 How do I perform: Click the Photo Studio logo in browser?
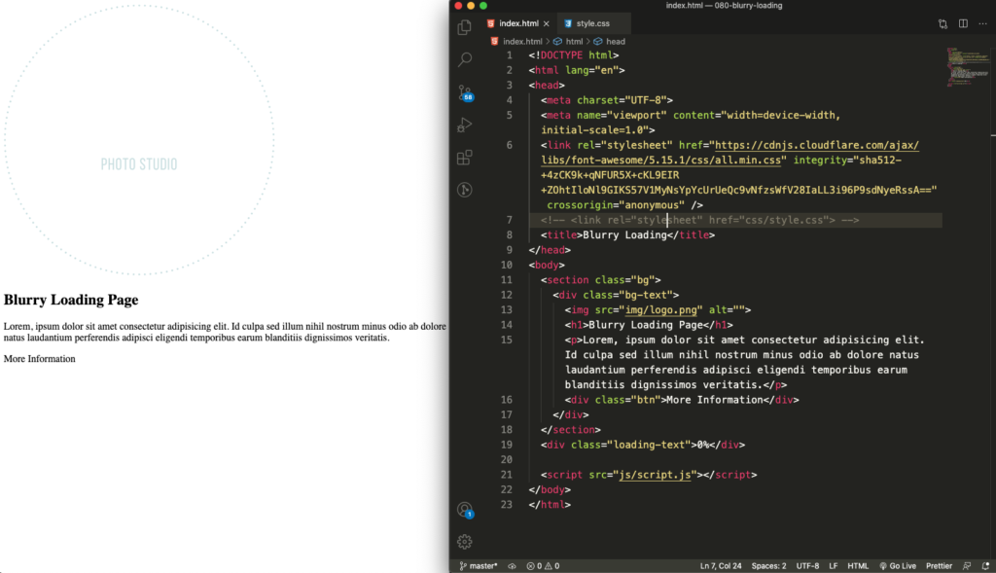139,140
